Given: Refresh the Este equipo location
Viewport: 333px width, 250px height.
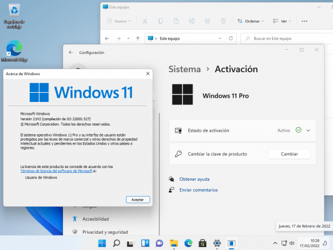Looking at the screenshot, I should (x=231, y=38).
